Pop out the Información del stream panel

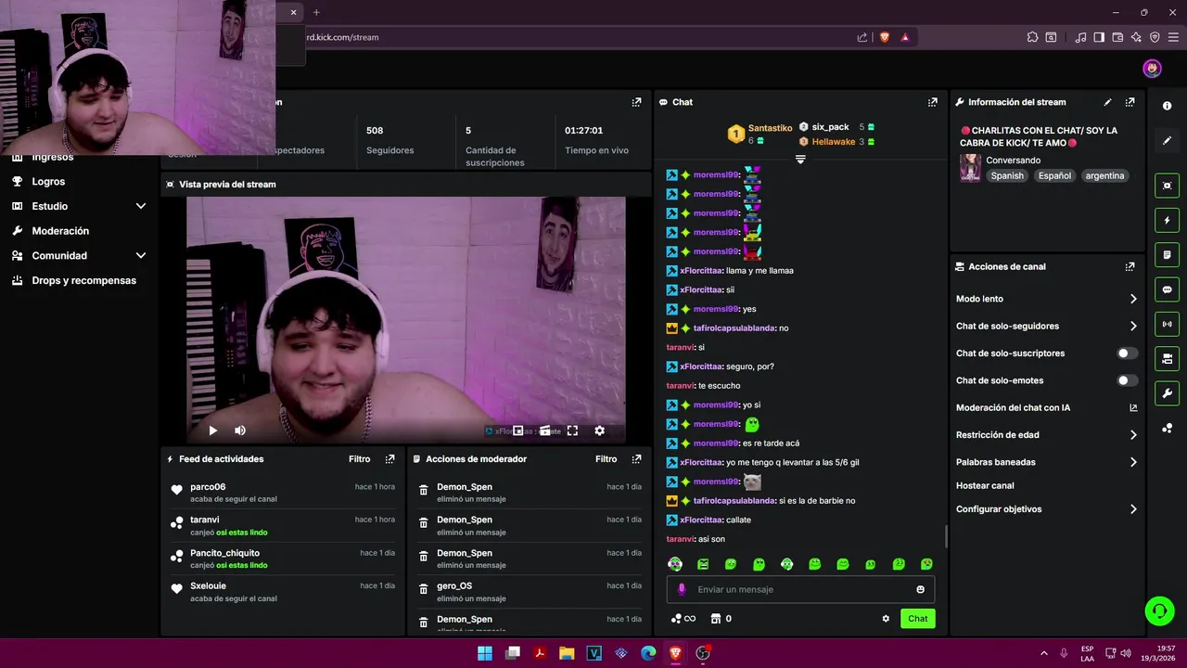point(1130,102)
